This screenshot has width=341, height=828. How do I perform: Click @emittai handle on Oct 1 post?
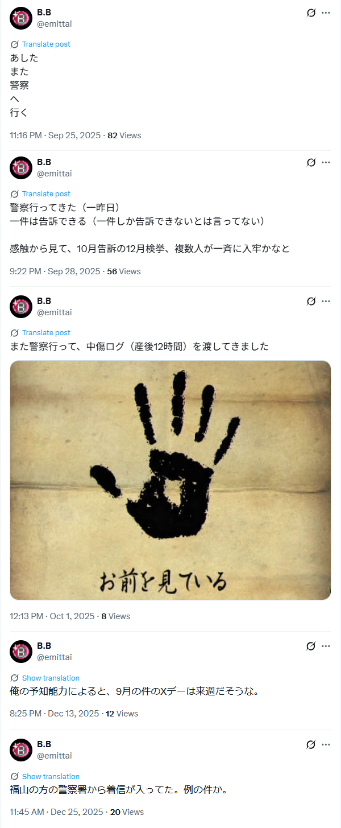(x=55, y=312)
